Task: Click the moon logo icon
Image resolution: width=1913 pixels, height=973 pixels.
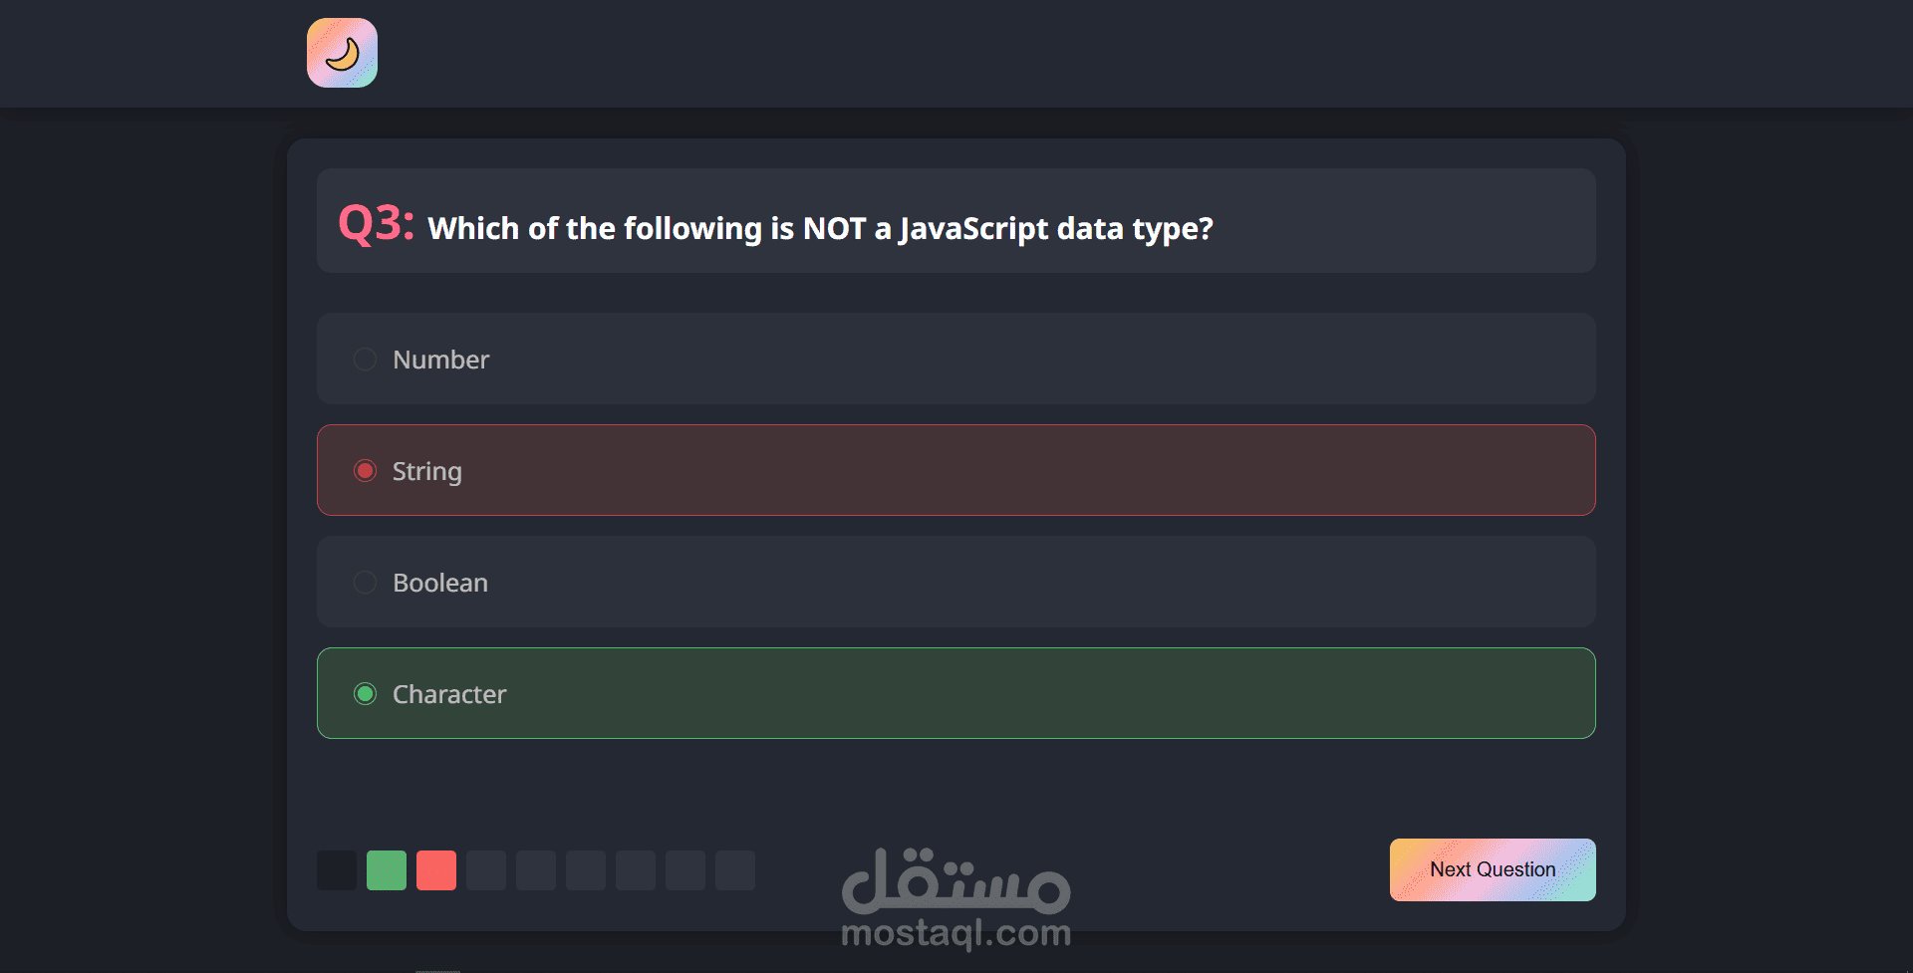Action: [x=342, y=53]
